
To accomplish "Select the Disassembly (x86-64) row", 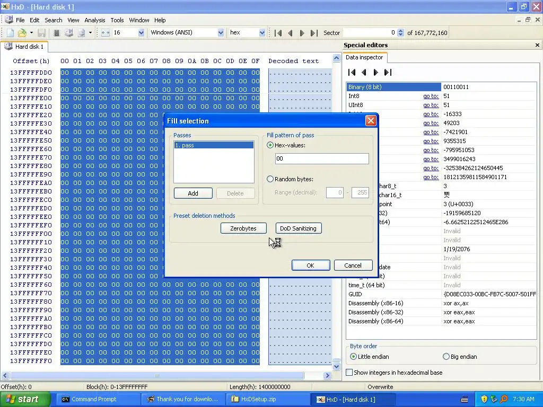I will [x=442, y=321].
